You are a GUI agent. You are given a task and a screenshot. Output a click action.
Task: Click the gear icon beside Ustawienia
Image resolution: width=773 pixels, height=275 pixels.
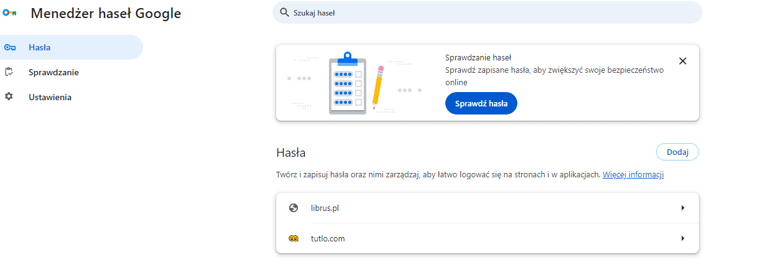point(9,97)
